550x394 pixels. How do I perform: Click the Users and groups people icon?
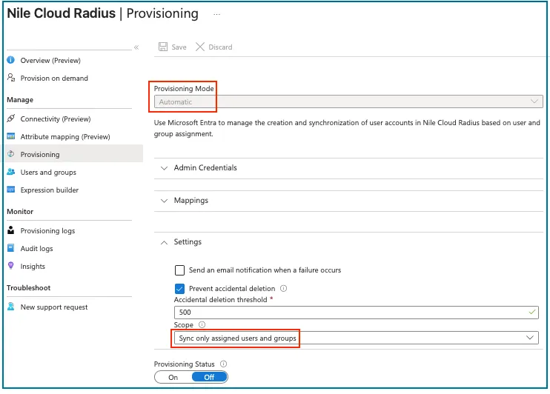(11, 172)
